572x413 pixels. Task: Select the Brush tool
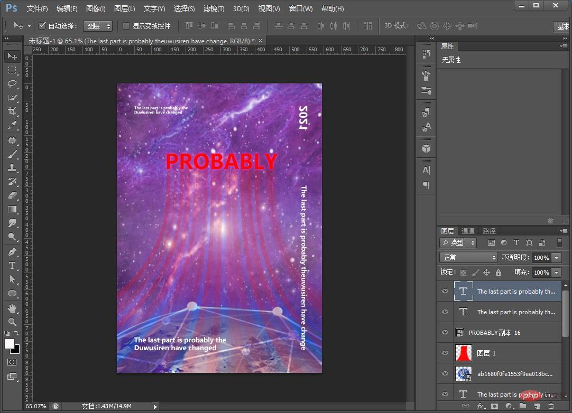[x=12, y=154]
